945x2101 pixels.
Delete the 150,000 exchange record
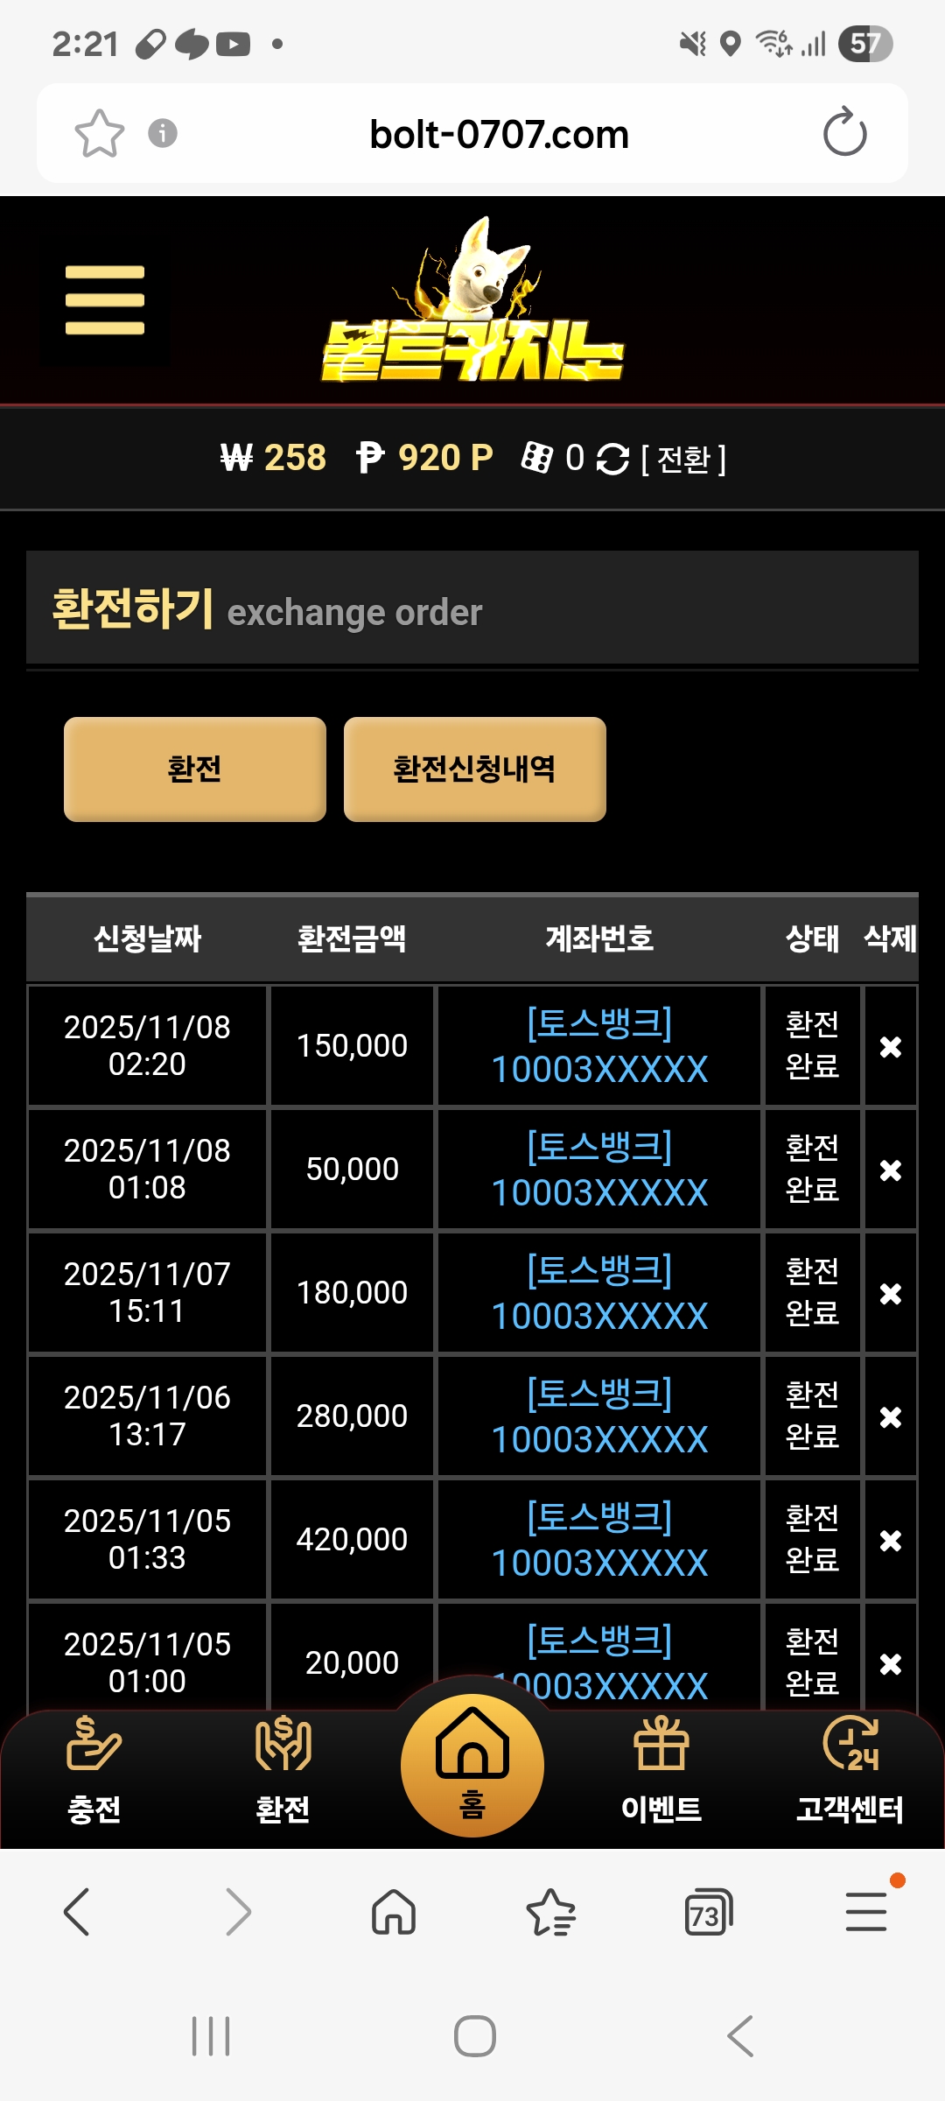pos(890,1047)
